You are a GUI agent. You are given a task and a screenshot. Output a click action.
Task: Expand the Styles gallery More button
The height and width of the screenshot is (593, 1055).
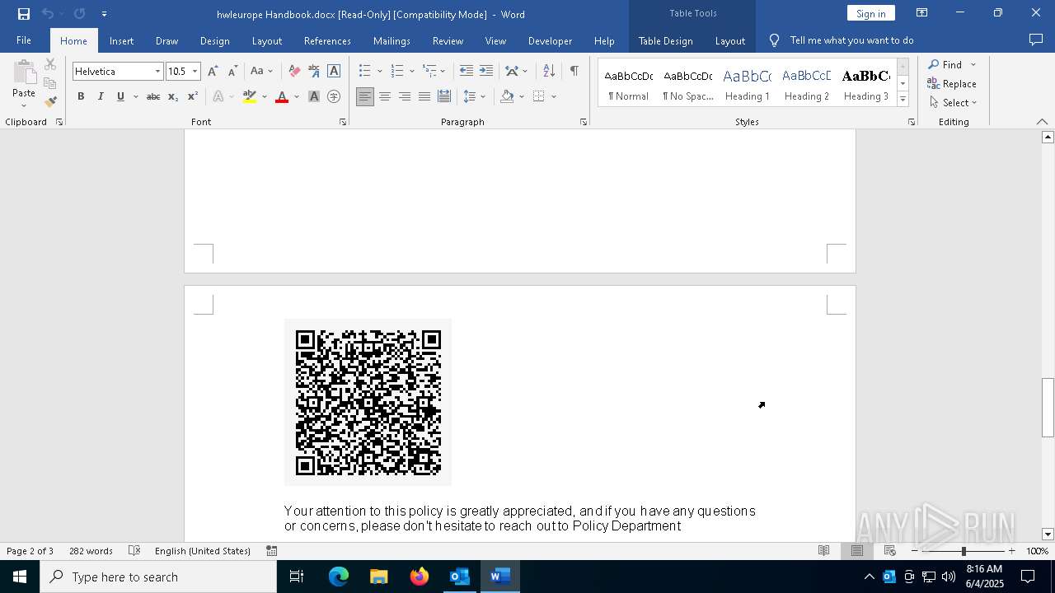tap(903, 100)
